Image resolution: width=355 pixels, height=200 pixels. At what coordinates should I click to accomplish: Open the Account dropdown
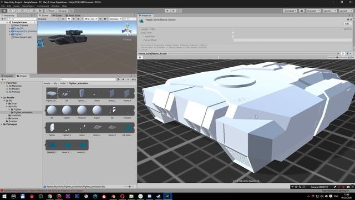pyautogui.click(x=313, y=11)
